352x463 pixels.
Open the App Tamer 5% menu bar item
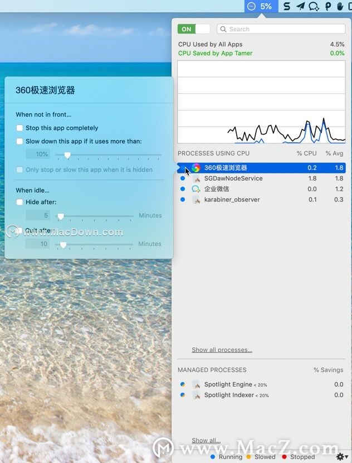tap(261, 6)
